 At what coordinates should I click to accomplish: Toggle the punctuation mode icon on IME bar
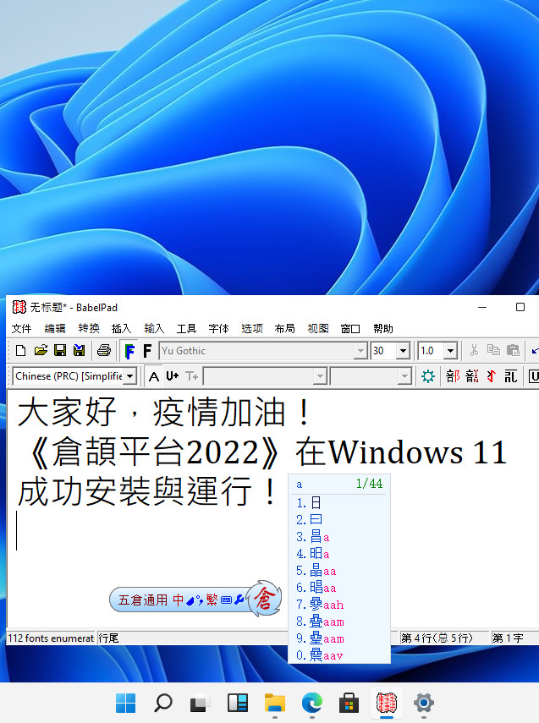coord(200,600)
